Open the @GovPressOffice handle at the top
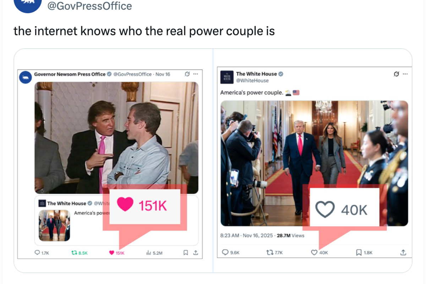426x284 pixels. [89, 6]
